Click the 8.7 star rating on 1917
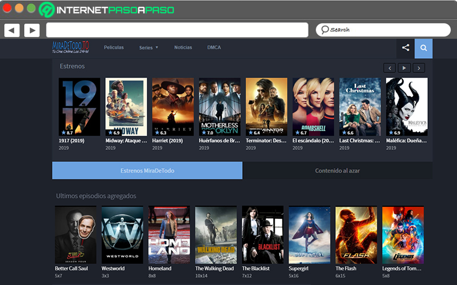 [x=67, y=133]
